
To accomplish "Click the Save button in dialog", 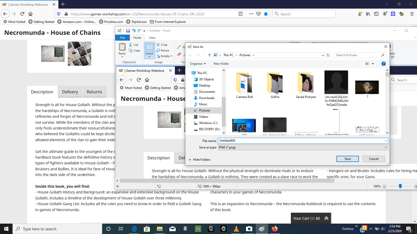I will click(x=348, y=159).
